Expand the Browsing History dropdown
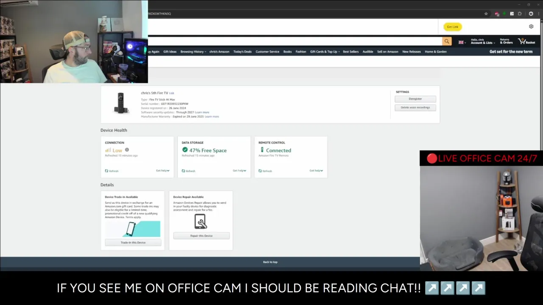The image size is (543, 305). [x=193, y=52]
